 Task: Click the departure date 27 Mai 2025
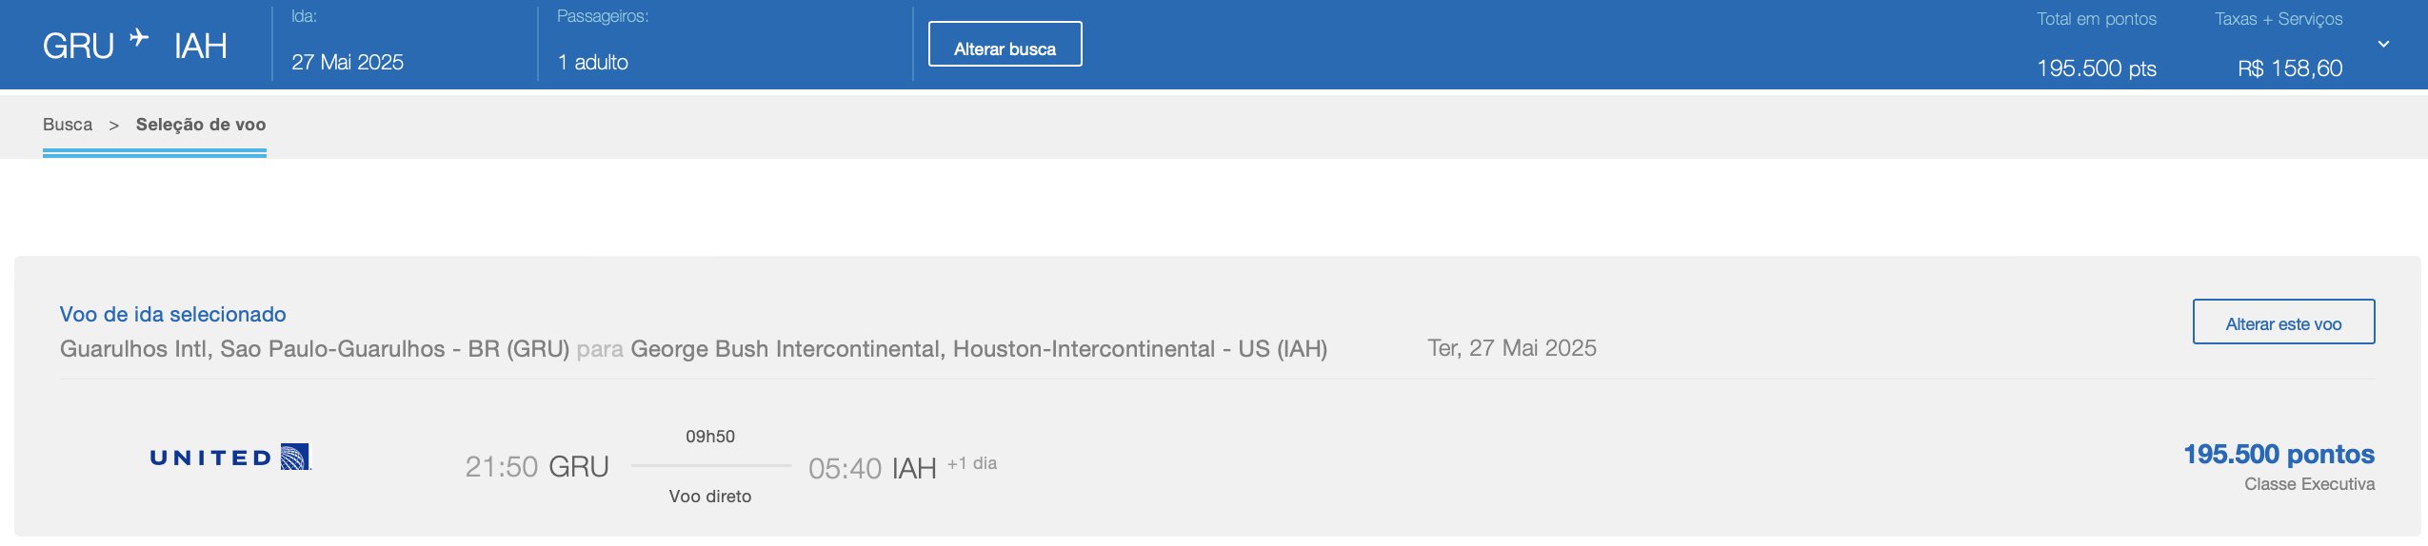pos(348,63)
